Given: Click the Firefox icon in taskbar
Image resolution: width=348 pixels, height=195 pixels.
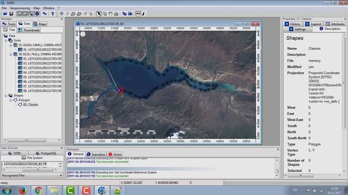Looking at the screenshot, I should (22, 190).
